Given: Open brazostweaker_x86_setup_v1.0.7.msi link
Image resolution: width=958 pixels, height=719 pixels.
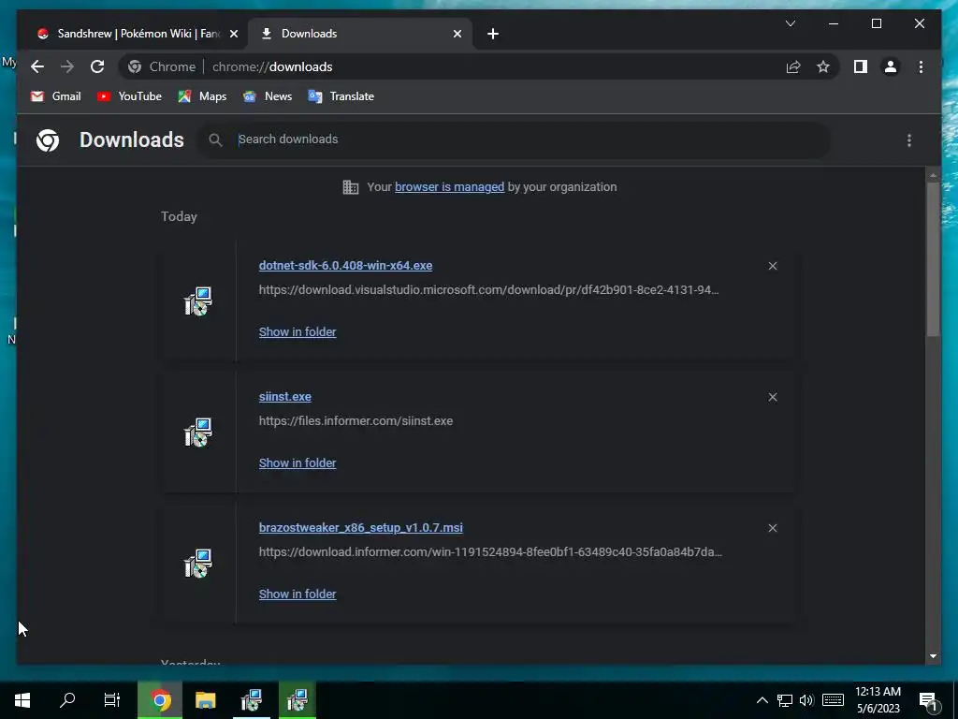Looking at the screenshot, I should coord(360,528).
